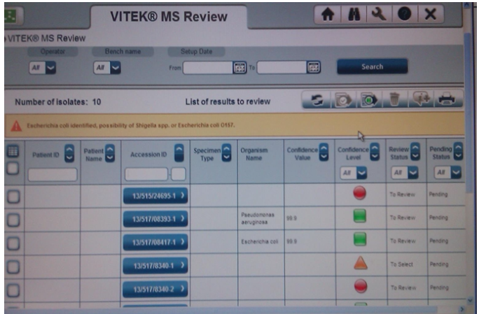Click the review validate icon with checkmark

(343, 100)
